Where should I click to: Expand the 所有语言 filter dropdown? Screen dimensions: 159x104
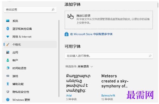point(85,66)
